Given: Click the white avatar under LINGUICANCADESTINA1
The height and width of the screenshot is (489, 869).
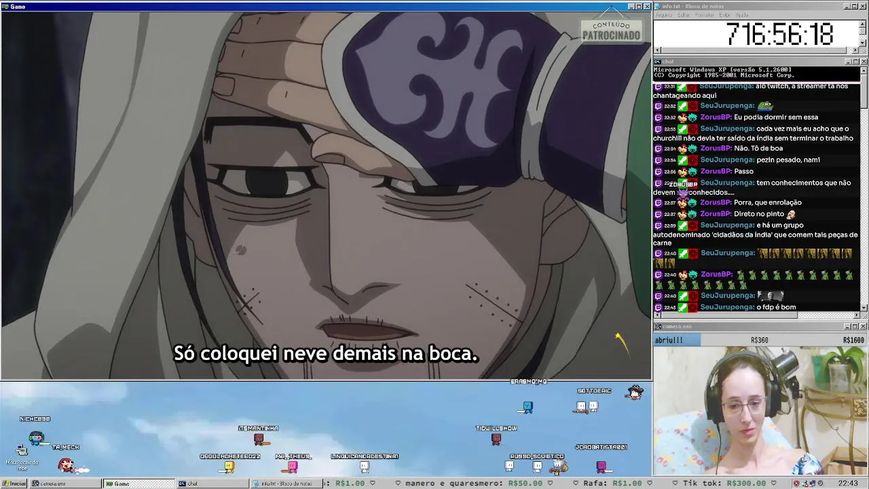Looking at the screenshot, I should (365, 467).
